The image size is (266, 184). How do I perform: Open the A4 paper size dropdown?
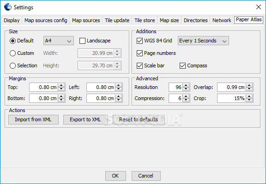tap(59, 41)
